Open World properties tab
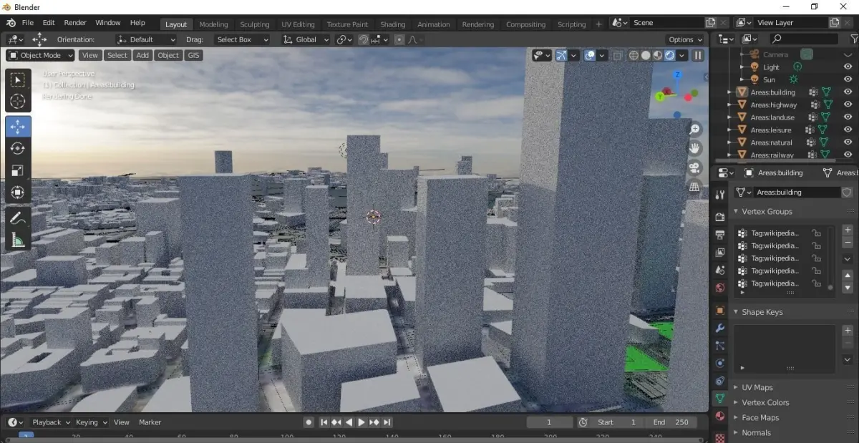The width and height of the screenshot is (859, 443). [x=720, y=288]
